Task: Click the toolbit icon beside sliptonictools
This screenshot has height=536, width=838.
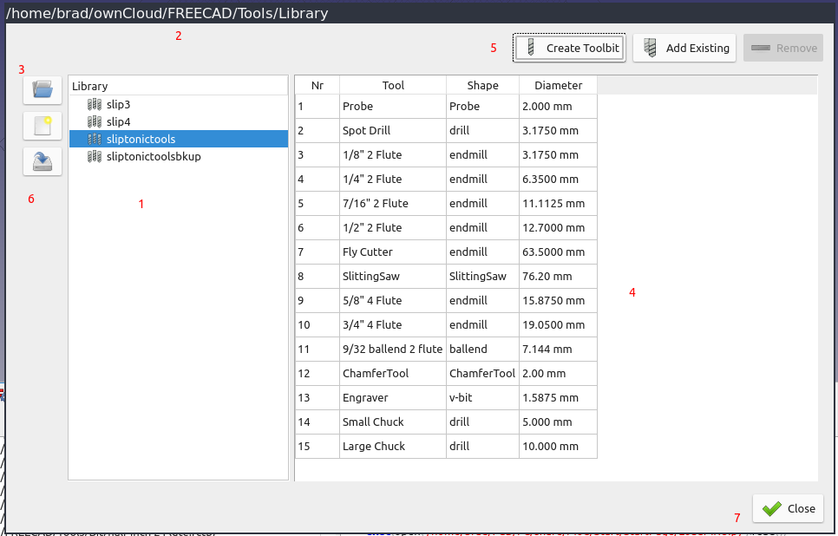Action: (x=95, y=139)
